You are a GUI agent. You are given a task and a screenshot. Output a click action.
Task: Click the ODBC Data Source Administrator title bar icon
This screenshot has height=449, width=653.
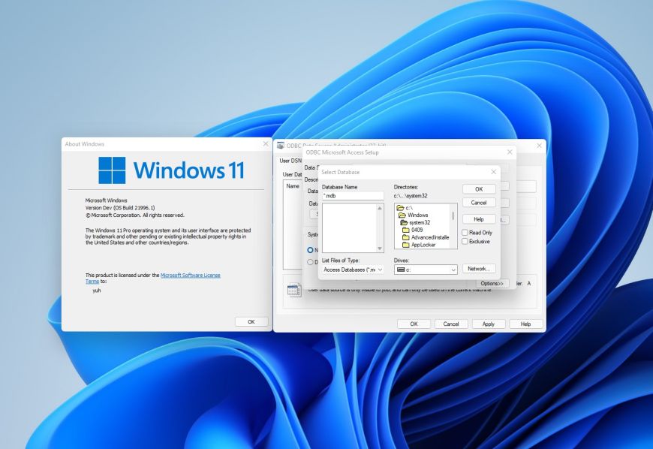[281, 146]
